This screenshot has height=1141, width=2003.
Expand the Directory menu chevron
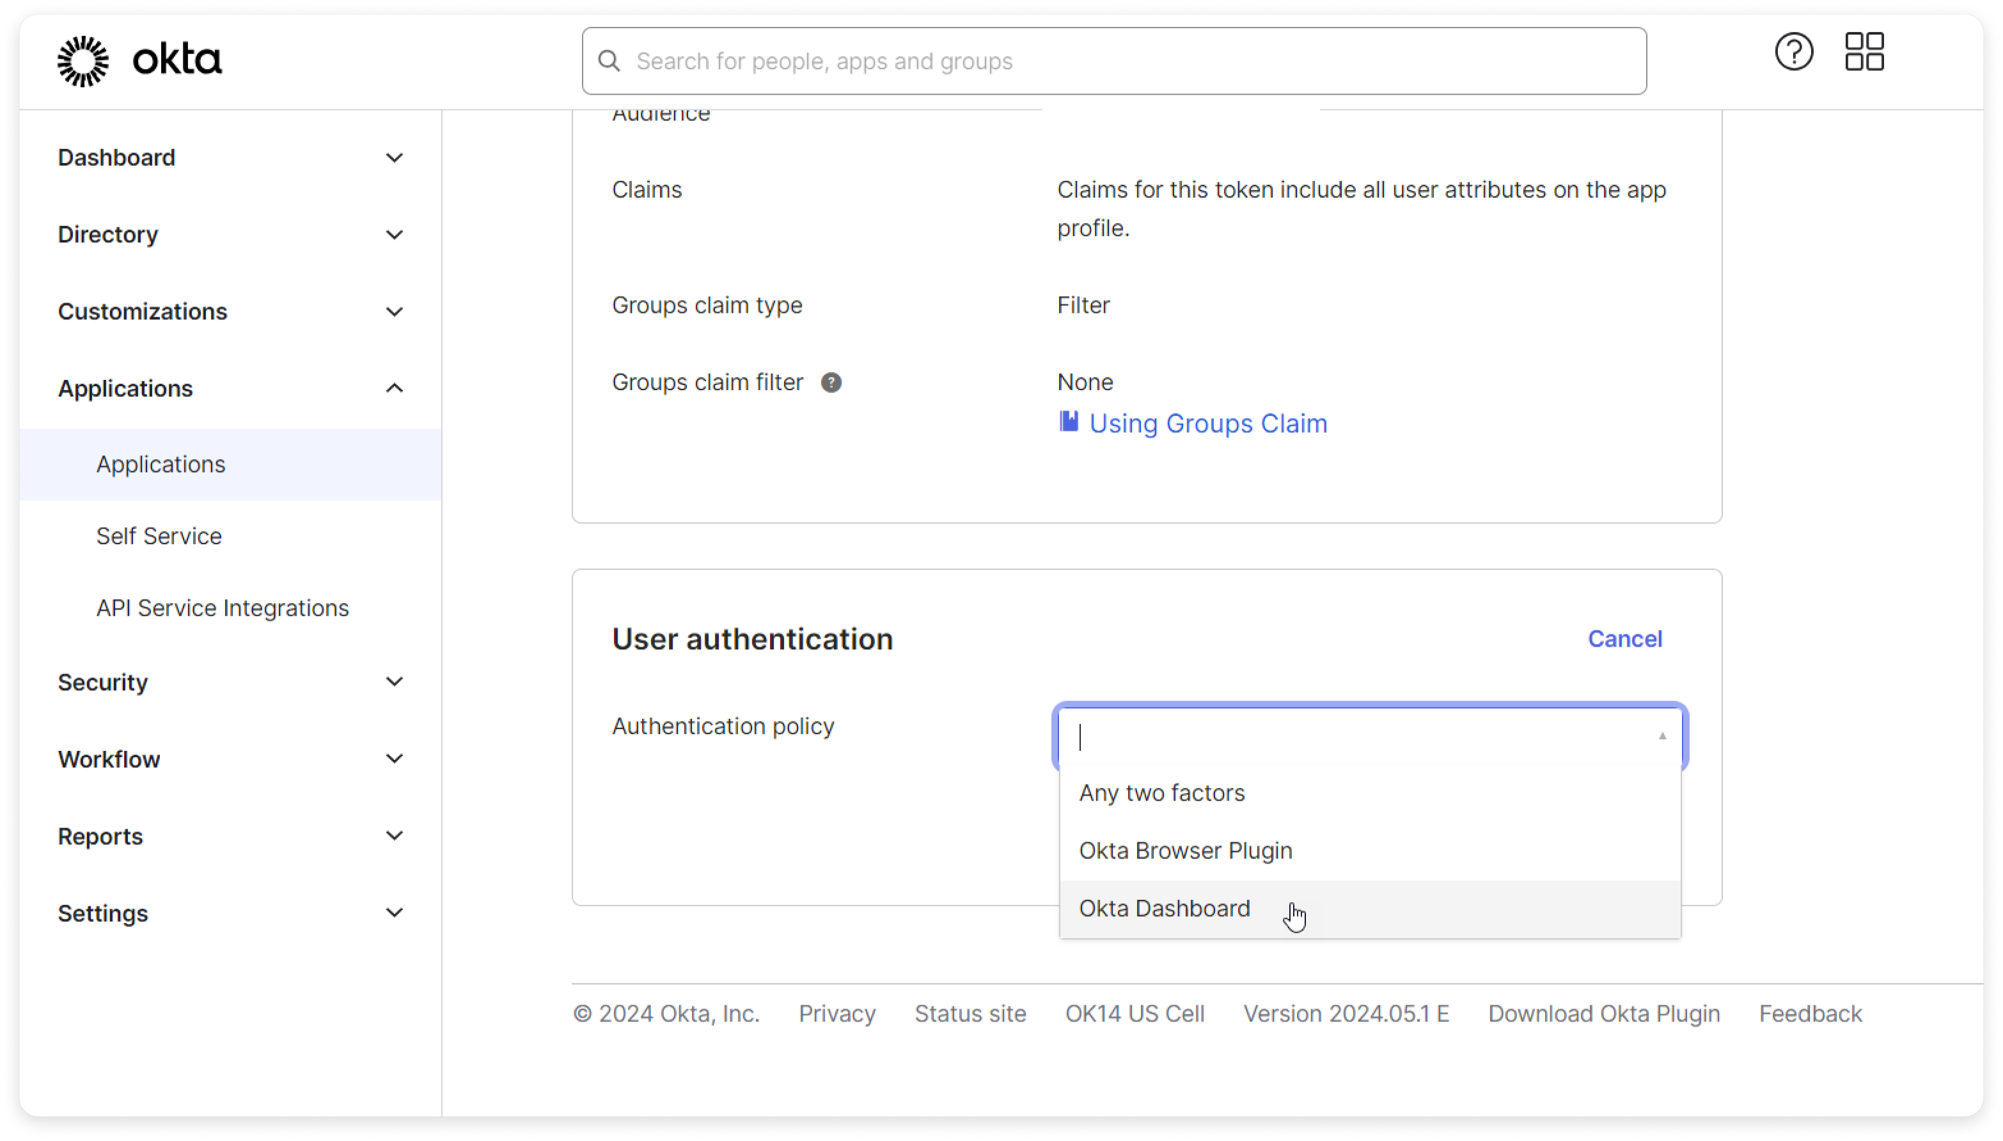[x=395, y=234]
